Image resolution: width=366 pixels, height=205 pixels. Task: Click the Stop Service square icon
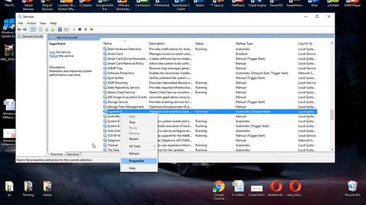[80, 30]
